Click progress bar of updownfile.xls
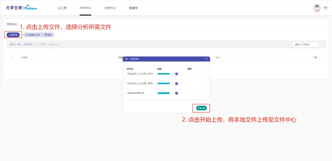 pos(164,93)
